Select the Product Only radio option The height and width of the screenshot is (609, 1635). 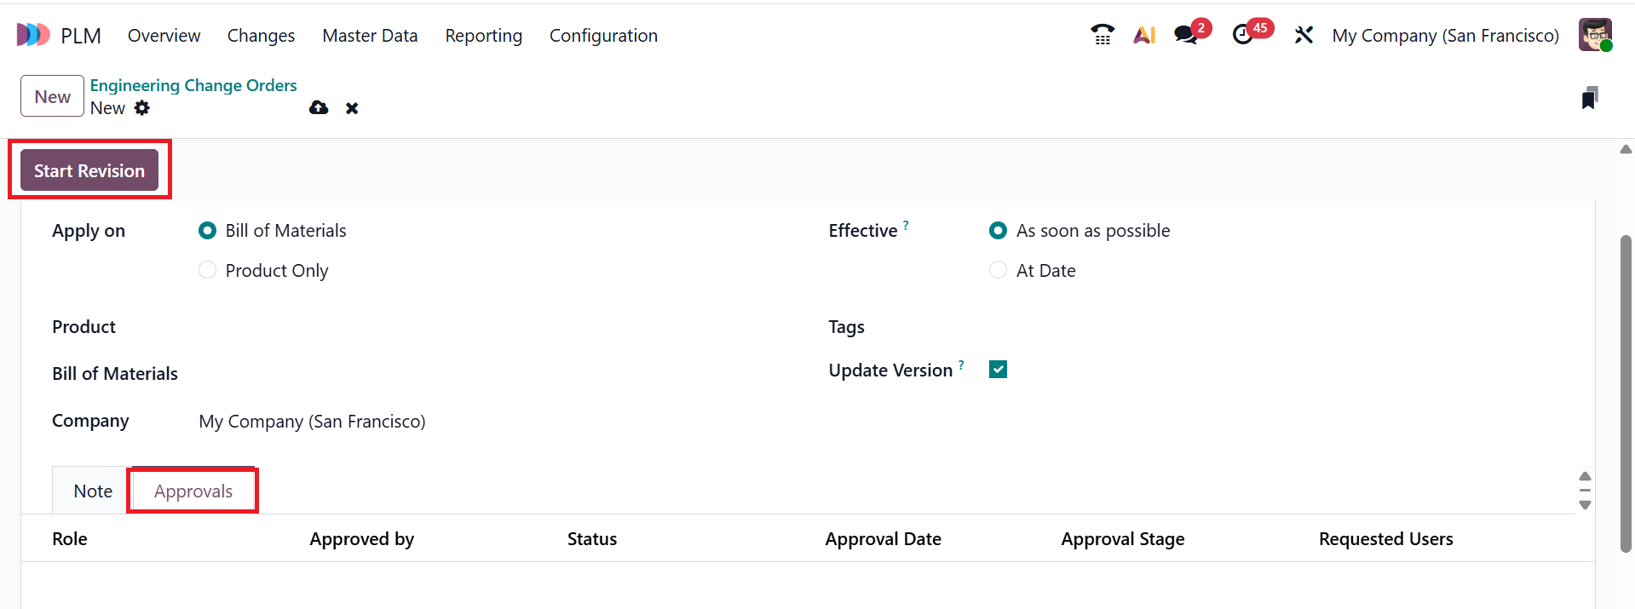click(x=207, y=270)
